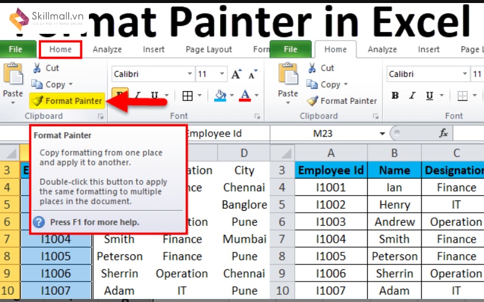484x302 pixels.
Task: Open Clipboard dialog launcher in right window
Action: click(x=376, y=116)
